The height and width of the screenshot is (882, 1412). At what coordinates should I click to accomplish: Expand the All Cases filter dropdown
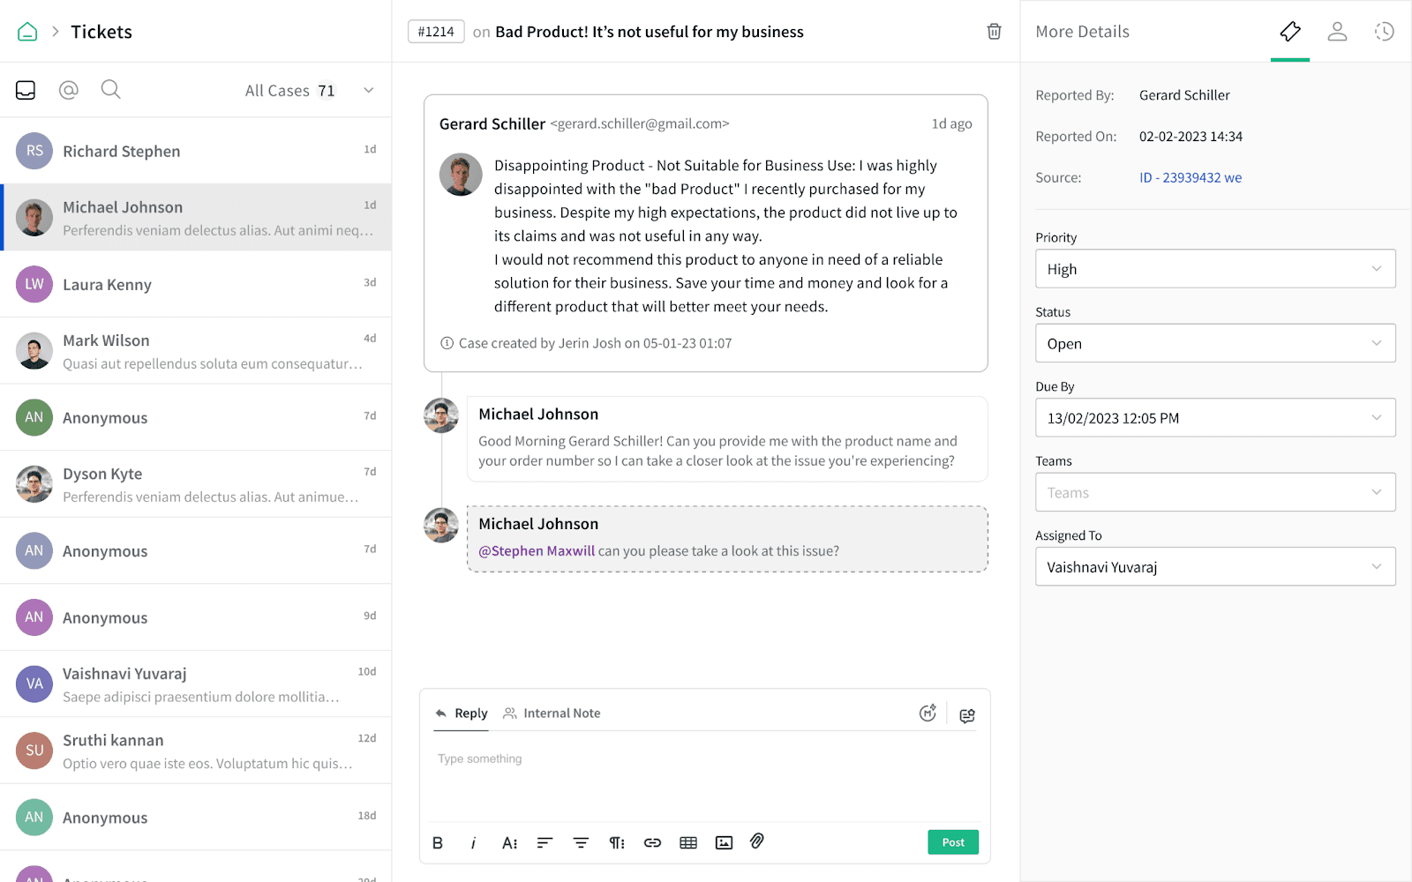coord(369,90)
